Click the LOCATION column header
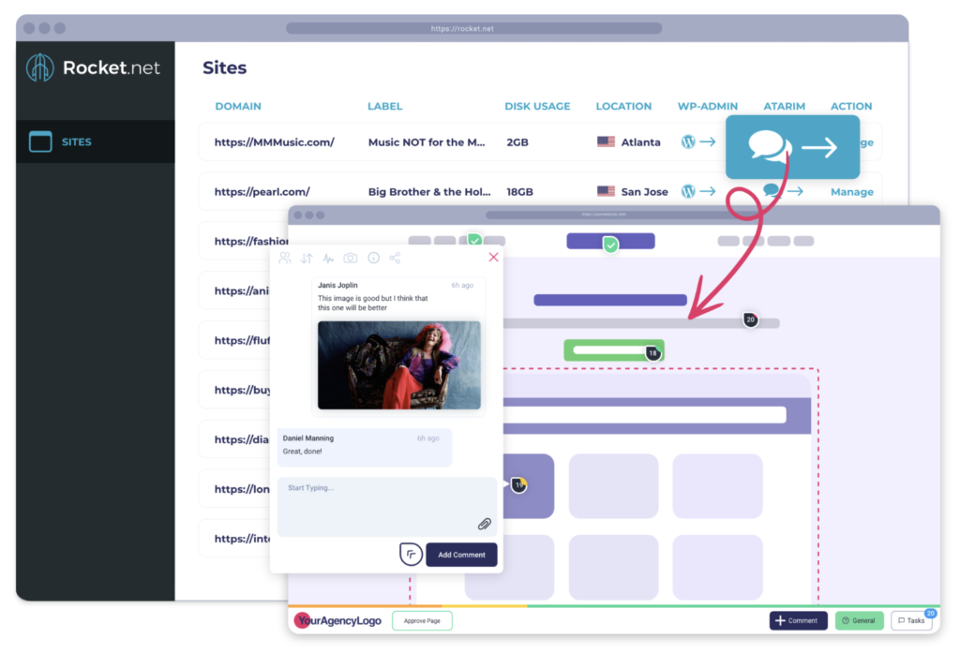The image size is (960, 653). click(x=623, y=107)
